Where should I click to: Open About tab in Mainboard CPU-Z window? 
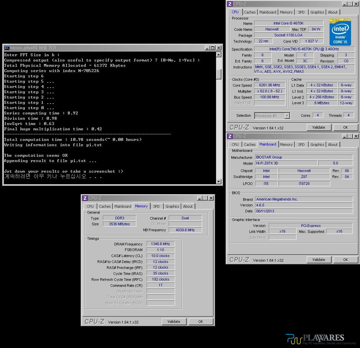(x=333, y=145)
